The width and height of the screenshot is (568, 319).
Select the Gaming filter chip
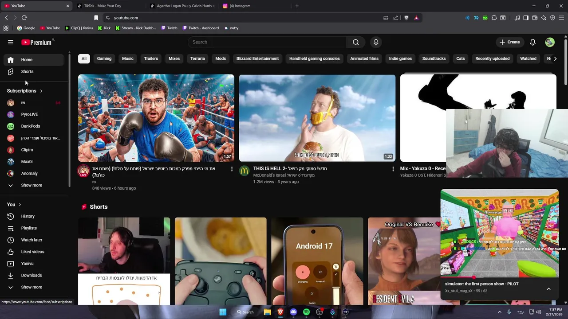coord(104,58)
